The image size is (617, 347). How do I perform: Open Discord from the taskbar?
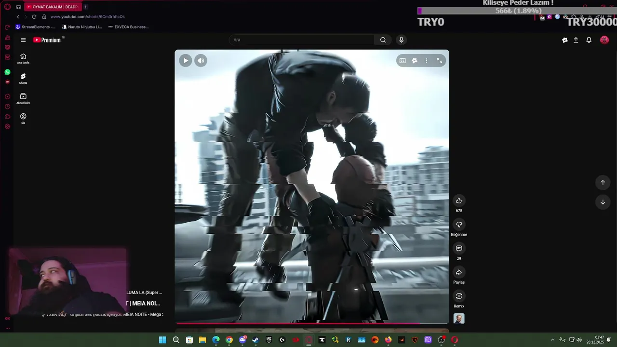(242, 340)
